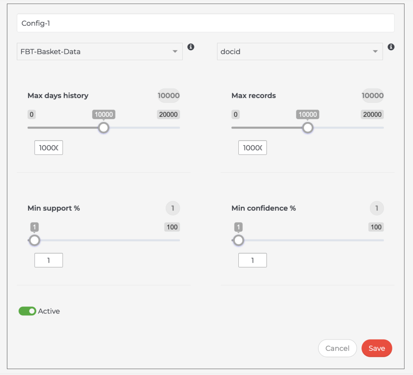Screen dimensions: 413x375
Task: Cancel the configuration dialog
Action: click(x=337, y=348)
